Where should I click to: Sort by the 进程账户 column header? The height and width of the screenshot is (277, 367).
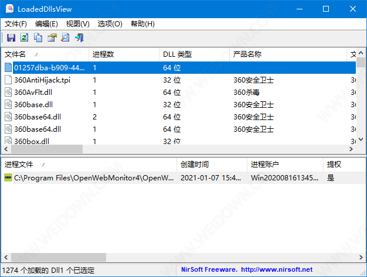[286, 165]
